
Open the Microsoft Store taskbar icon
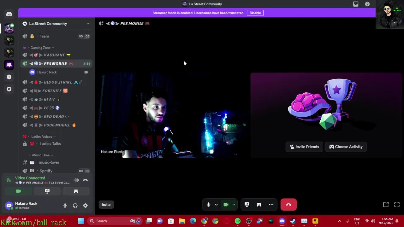[x=171, y=221]
